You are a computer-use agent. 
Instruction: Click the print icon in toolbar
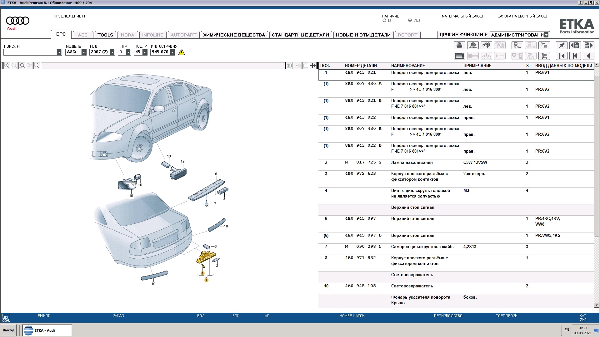pyautogui.click(x=459, y=46)
